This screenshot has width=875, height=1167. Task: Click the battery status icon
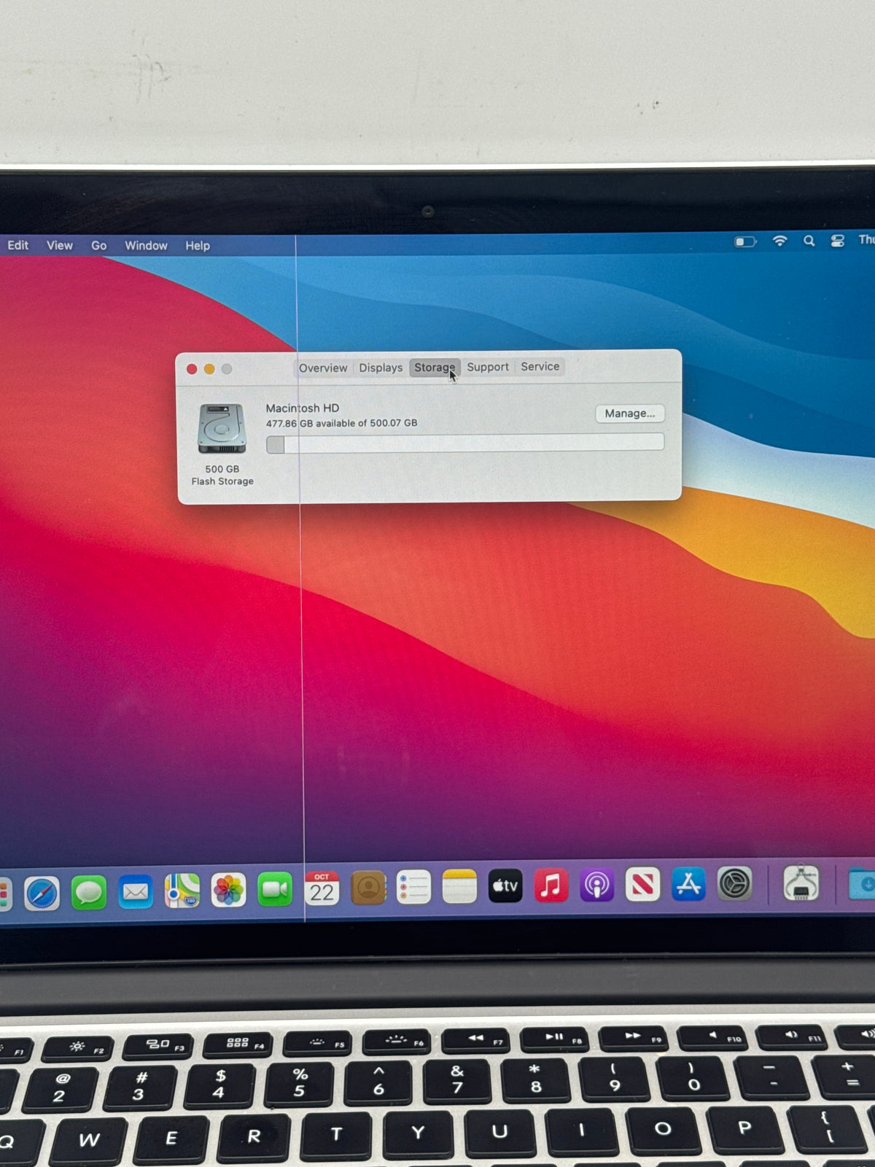tap(745, 241)
